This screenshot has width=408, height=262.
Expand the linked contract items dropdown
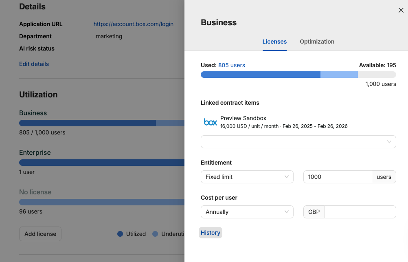[298, 142]
